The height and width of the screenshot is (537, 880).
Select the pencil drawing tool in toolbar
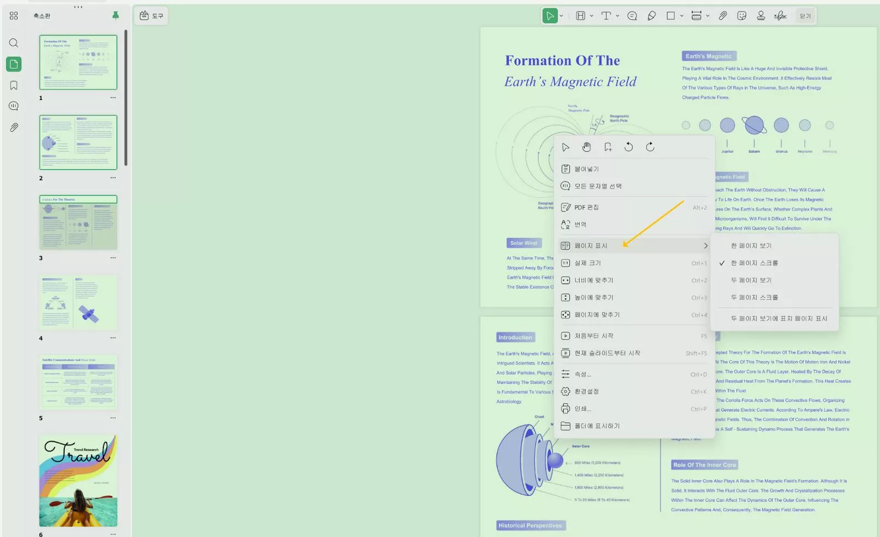pyautogui.click(x=652, y=16)
